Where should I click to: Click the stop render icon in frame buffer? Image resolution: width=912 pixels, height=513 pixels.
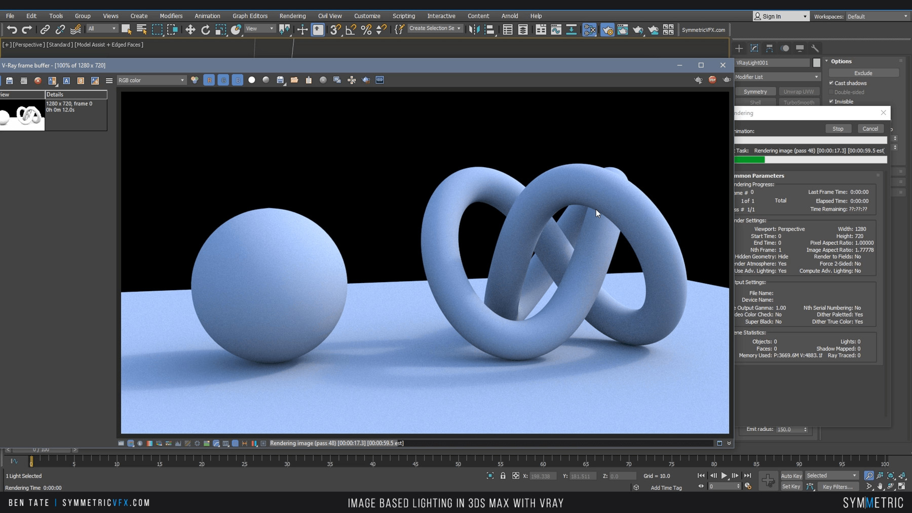point(712,80)
